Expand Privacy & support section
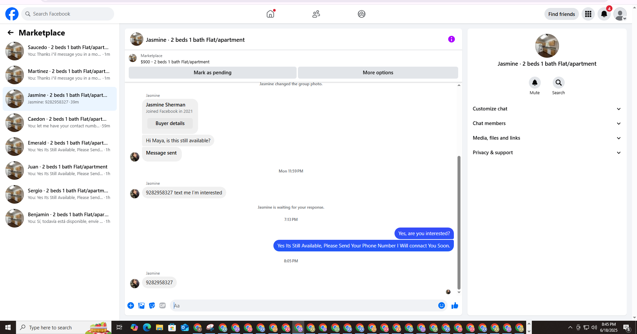 click(547, 153)
